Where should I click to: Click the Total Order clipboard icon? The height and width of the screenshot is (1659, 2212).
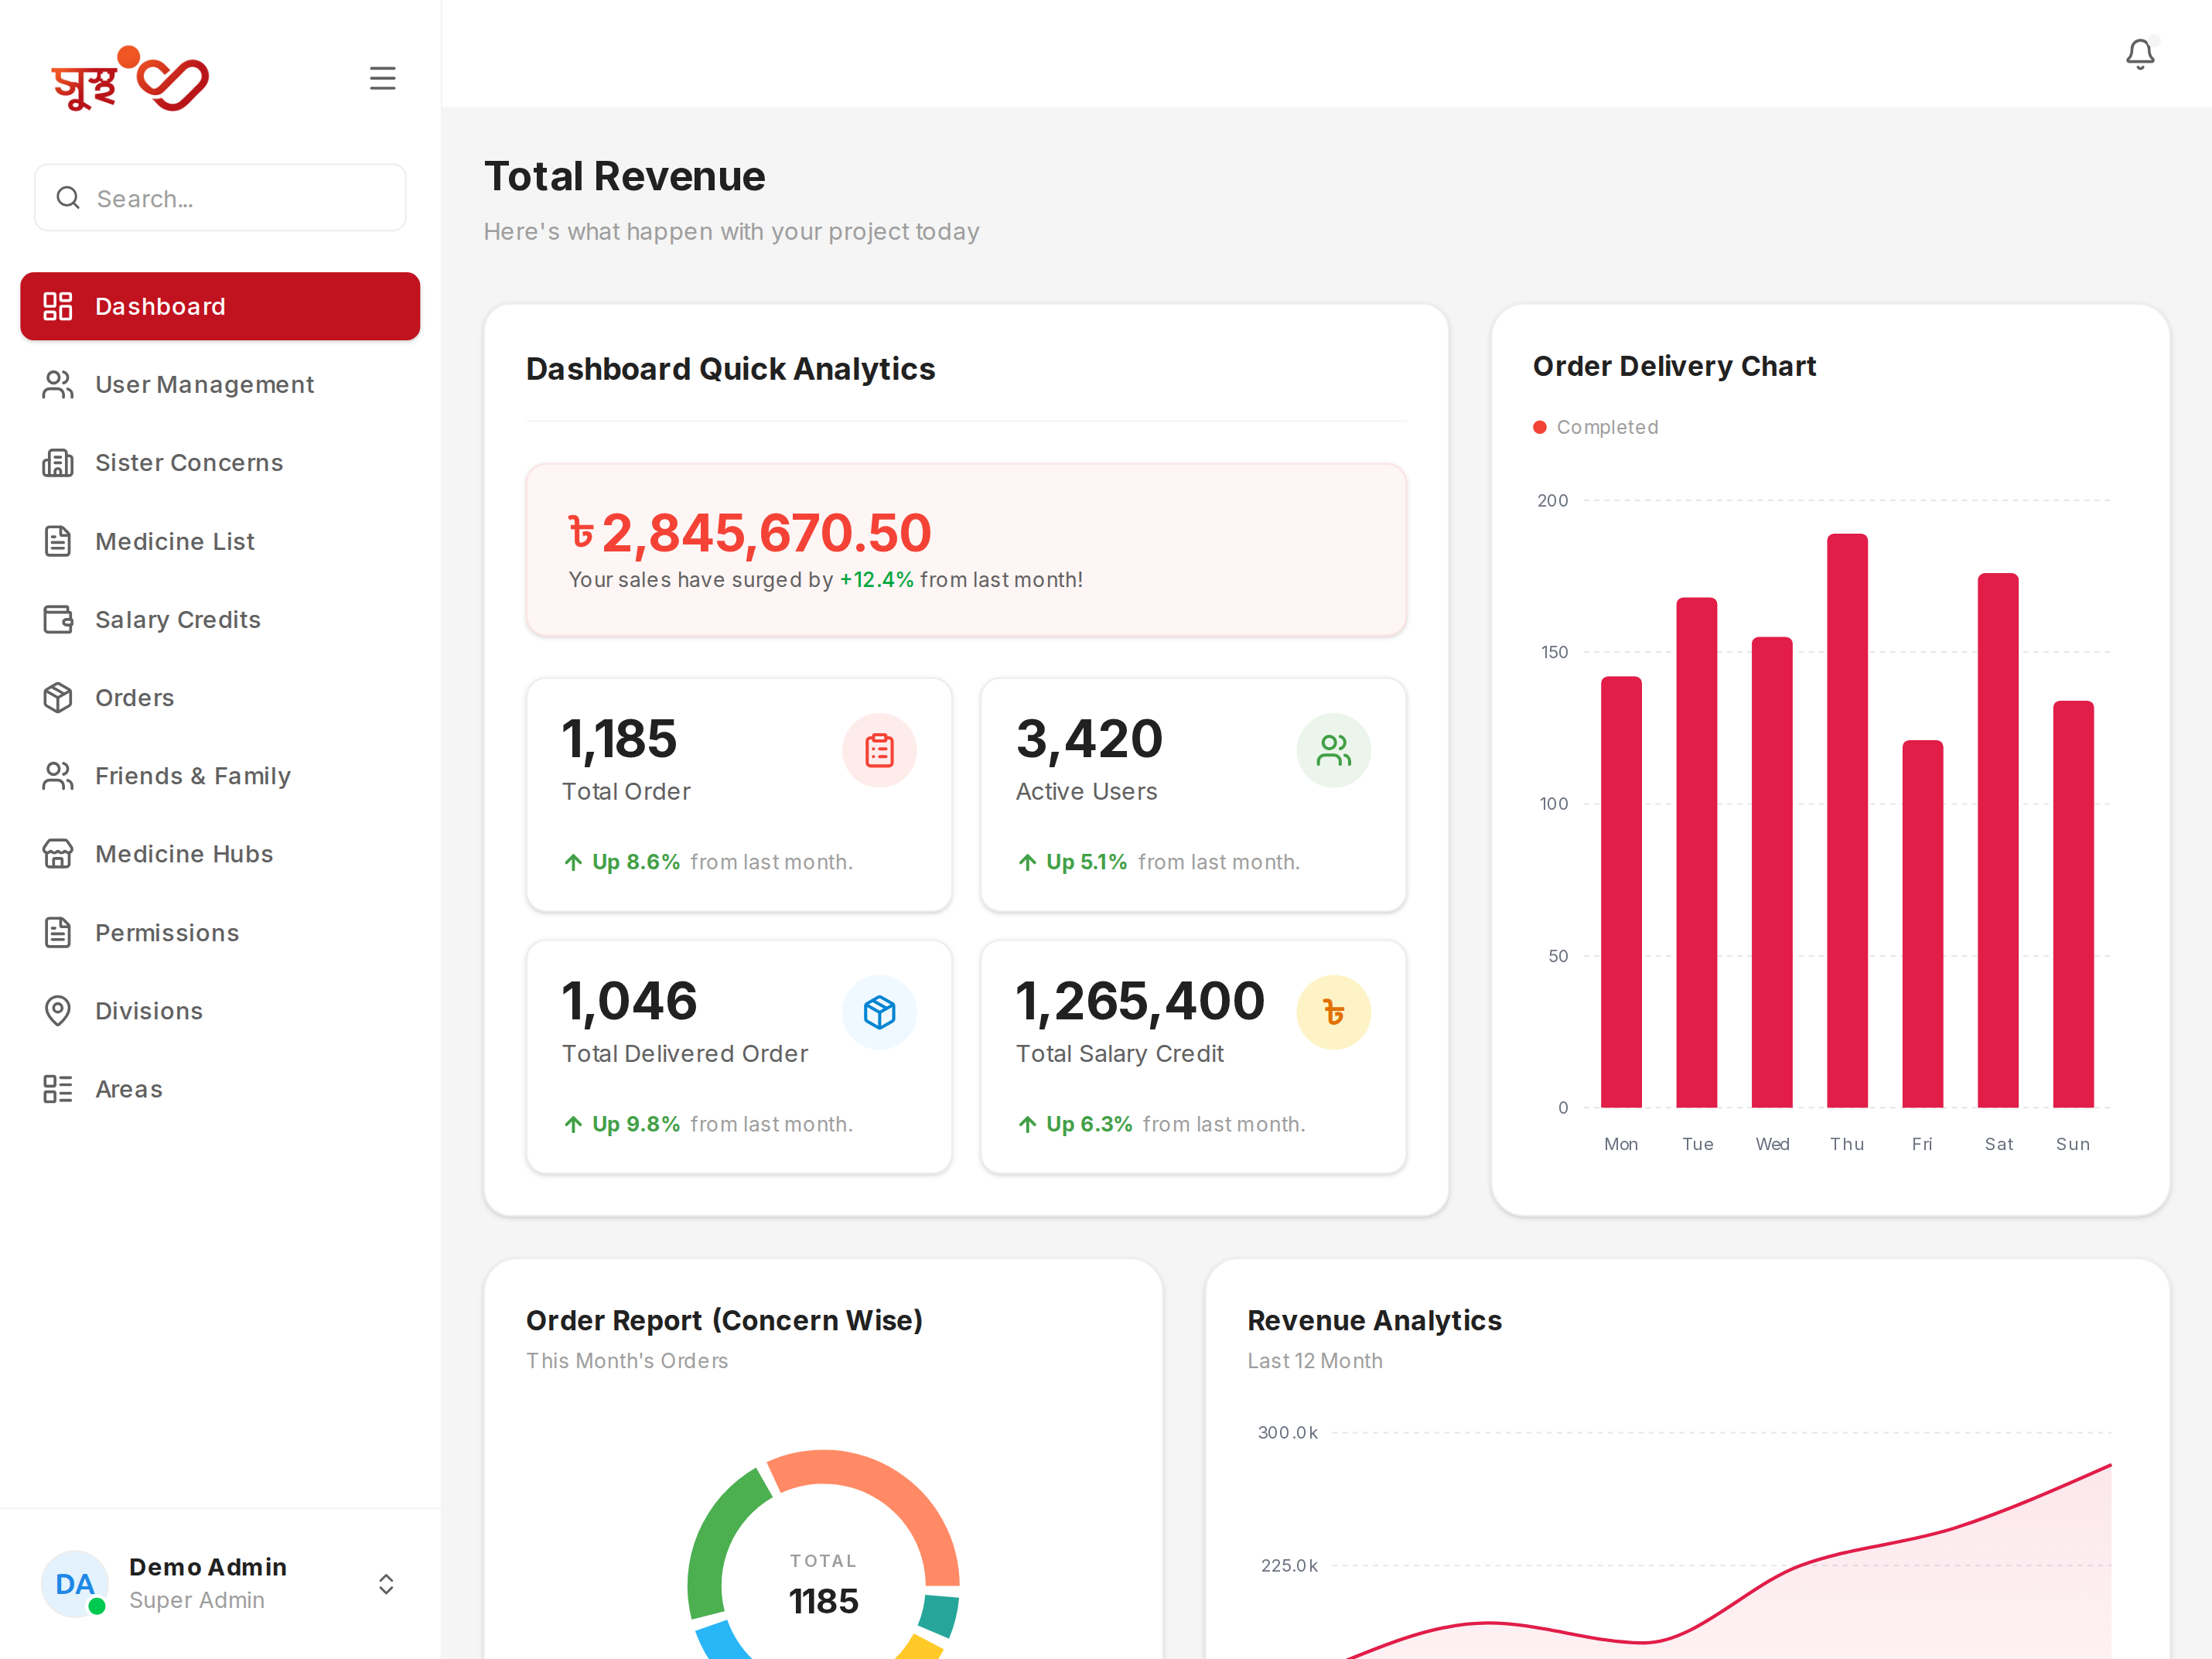pyautogui.click(x=879, y=750)
